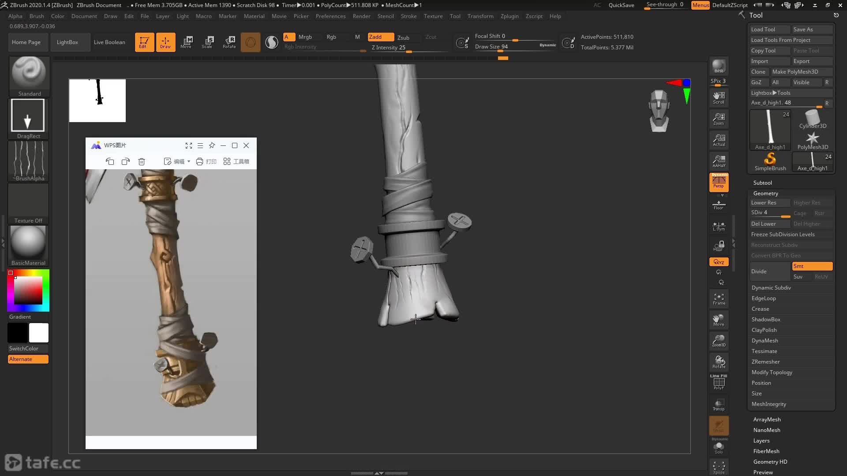The image size is (847, 476).
Task: Click the Divide button
Action: pyautogui.click(x=769, y=271)
